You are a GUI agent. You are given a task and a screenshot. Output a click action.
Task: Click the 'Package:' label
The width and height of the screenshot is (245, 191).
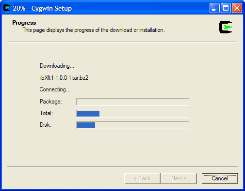(51, 102)
